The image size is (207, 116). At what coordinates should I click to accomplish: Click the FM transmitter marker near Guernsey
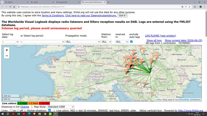(x=55, y=59)
